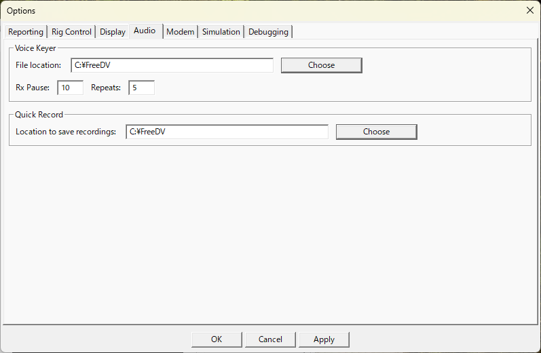The width and height of the screenshot is (541, 353).
Task: Click the 'File location:' label
Action: click(x=38, y=65)
